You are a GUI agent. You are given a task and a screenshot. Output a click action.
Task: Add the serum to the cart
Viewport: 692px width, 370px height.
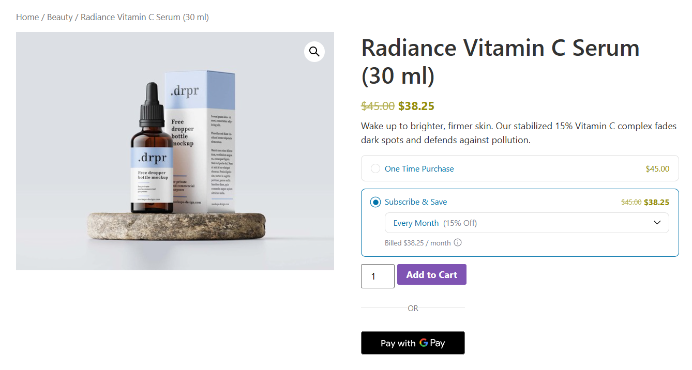431,274
